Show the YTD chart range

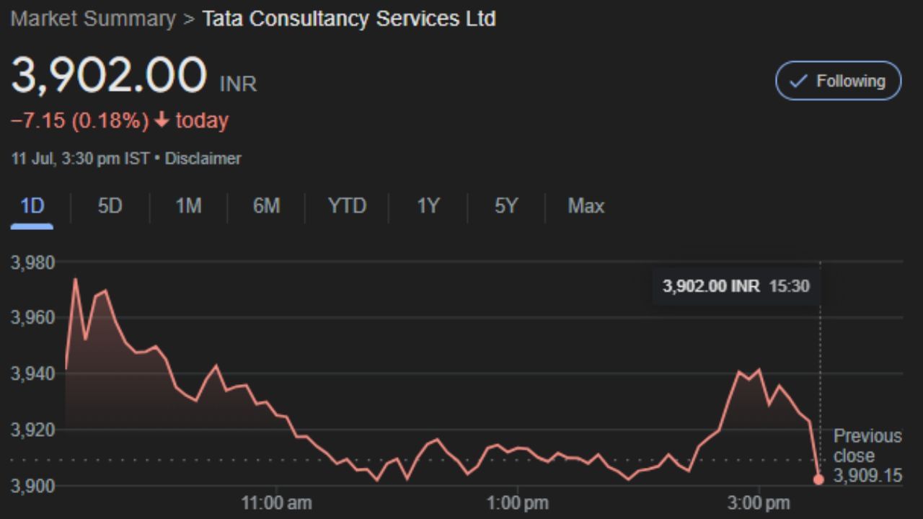click(347, 206)
